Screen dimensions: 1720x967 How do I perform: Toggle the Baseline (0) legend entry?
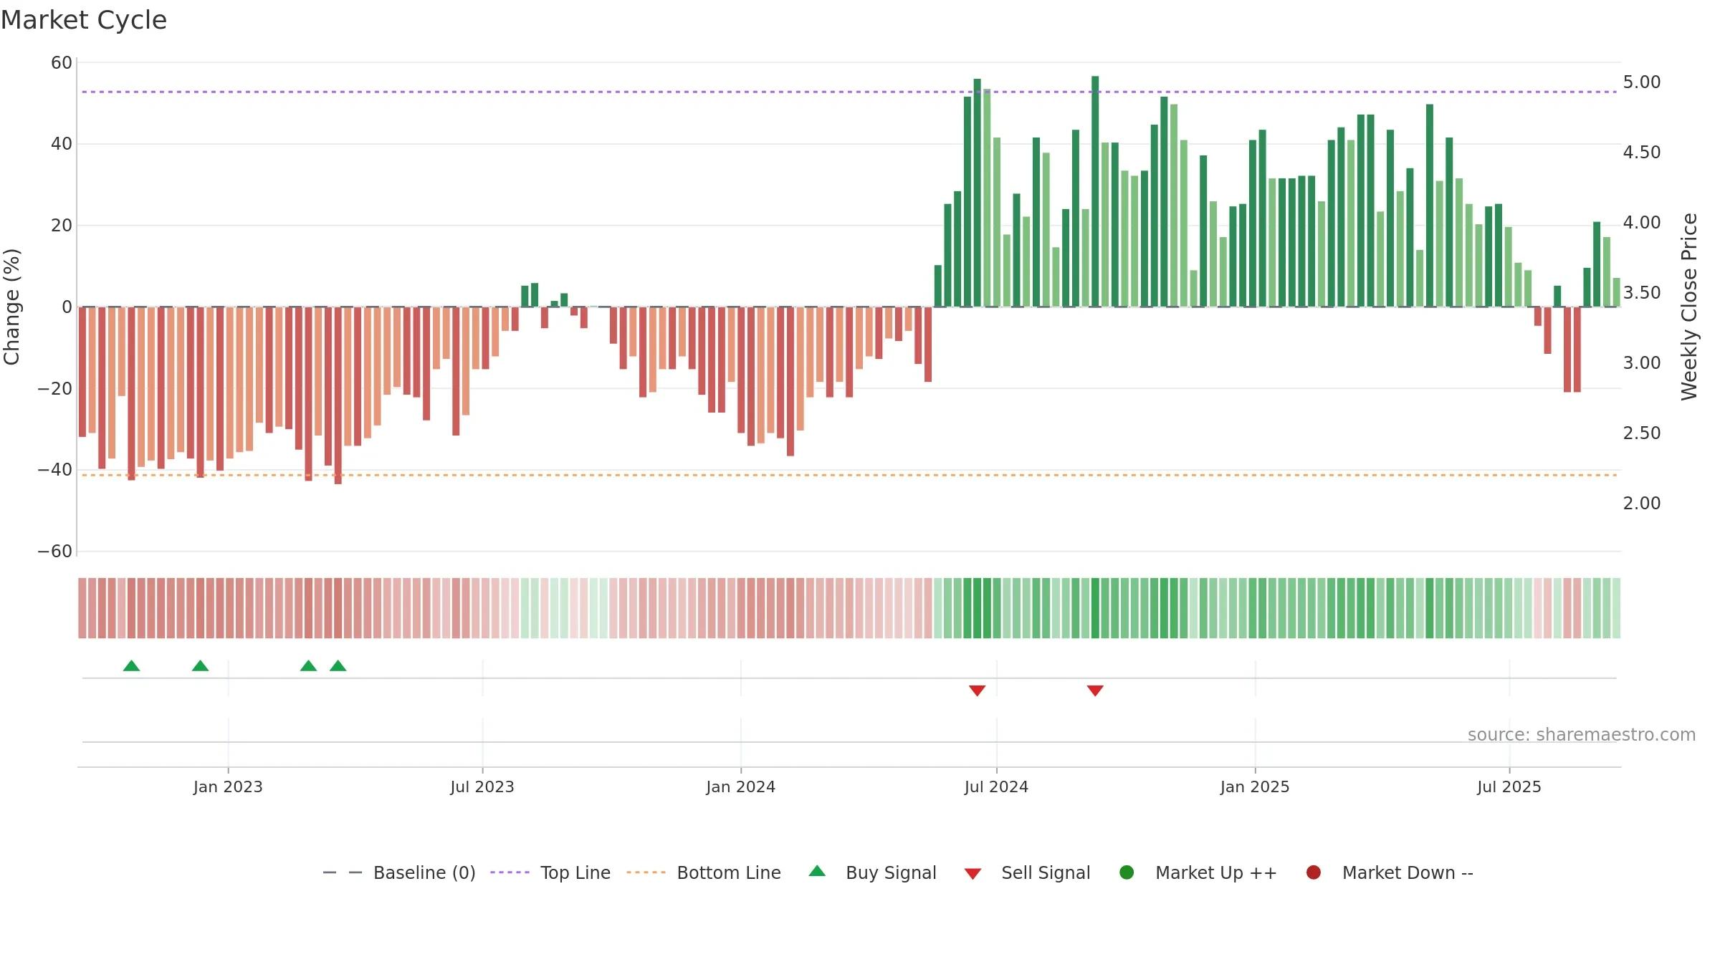pyautogui.click(x=399, y=872)
